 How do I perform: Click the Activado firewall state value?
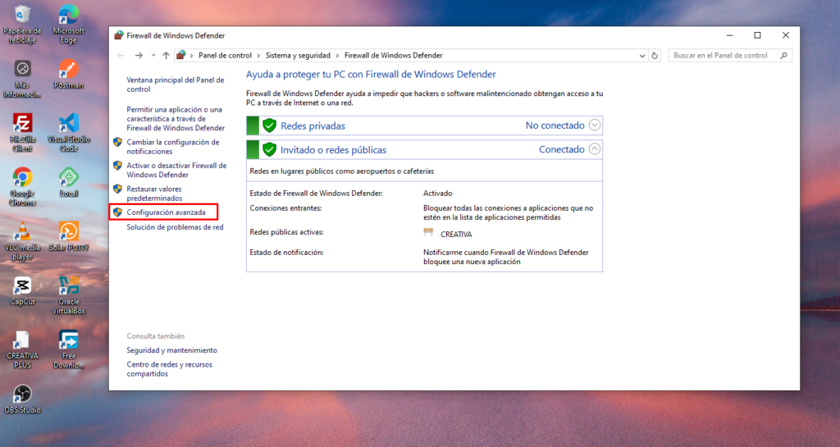(438, 194)
